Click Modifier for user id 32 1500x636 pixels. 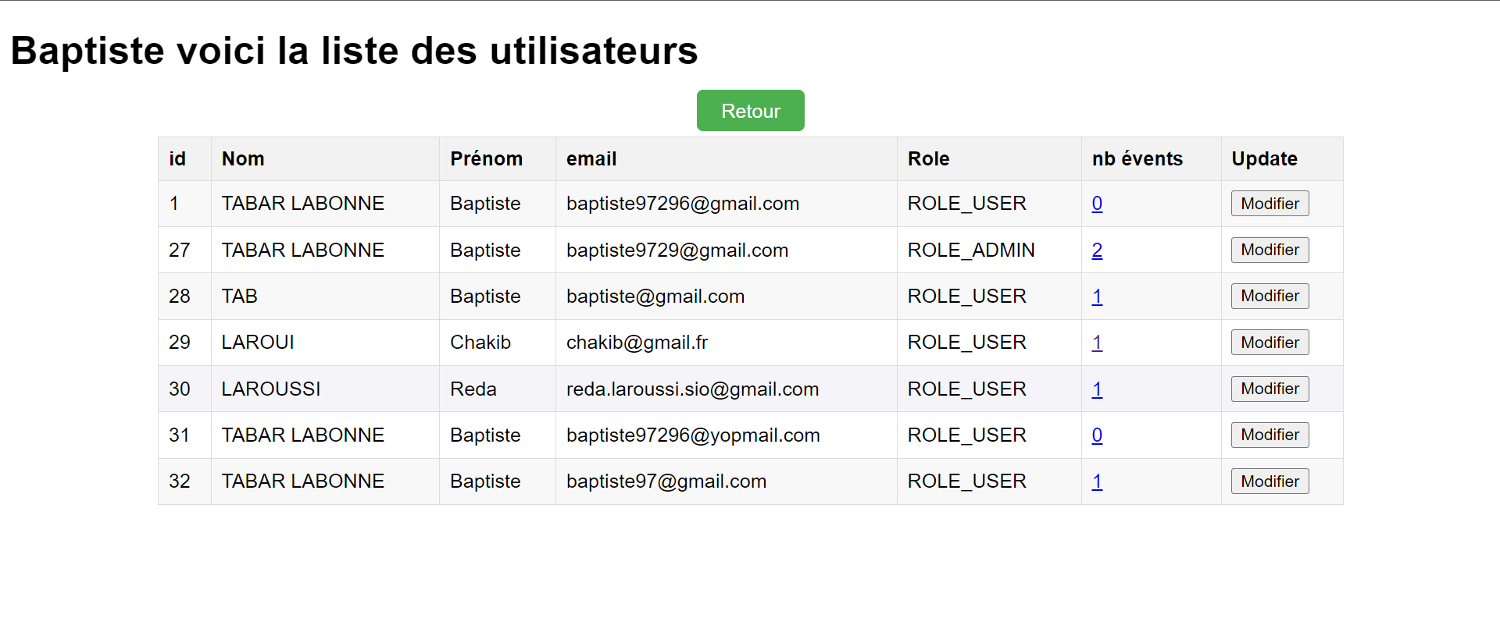tap(1270, 481)
